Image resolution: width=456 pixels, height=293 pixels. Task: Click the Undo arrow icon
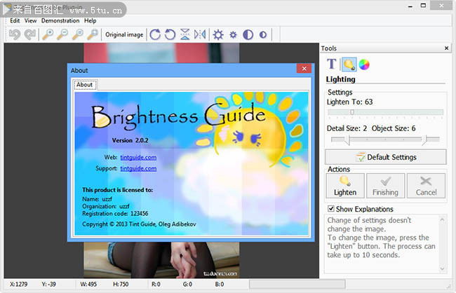click(14, 34)
